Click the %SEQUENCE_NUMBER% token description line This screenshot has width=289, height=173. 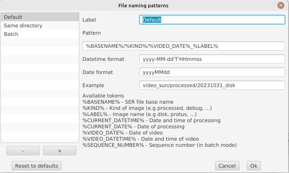point(159,145)
